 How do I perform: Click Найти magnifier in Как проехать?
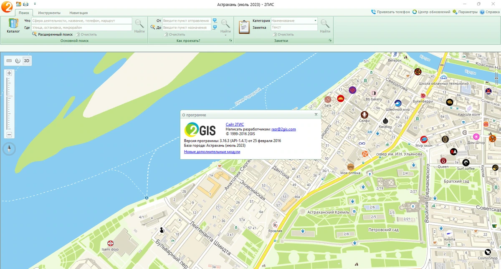click(x=225, y=25)
